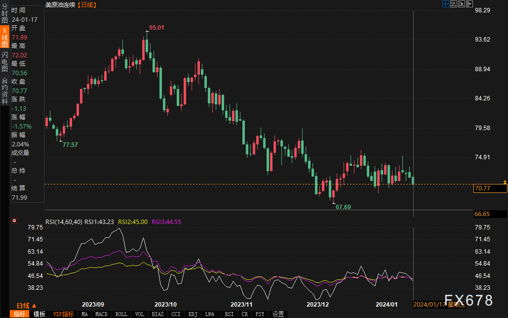Switch to the 分时图 vertical tab
Viewport: 508px width, 318px height.
point(4,14)
